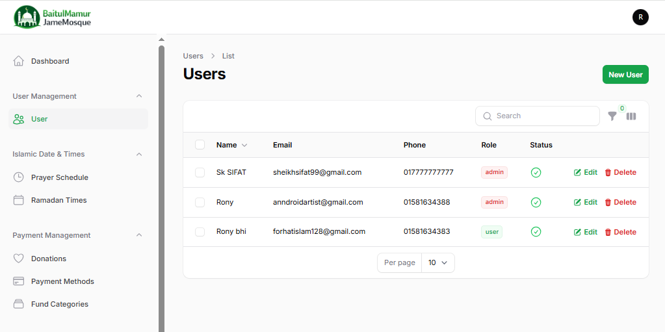Viewport: 665px width, 332px height.
Task: Open the Dashboard home page
Action: click(x=49, y=61)
